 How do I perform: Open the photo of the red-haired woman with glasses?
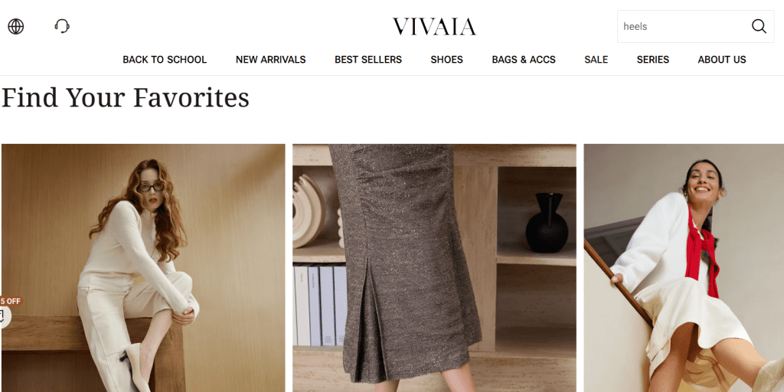tap(143, 268)
